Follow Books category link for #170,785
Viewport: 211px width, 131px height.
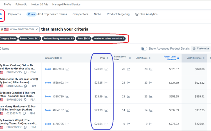48,124
